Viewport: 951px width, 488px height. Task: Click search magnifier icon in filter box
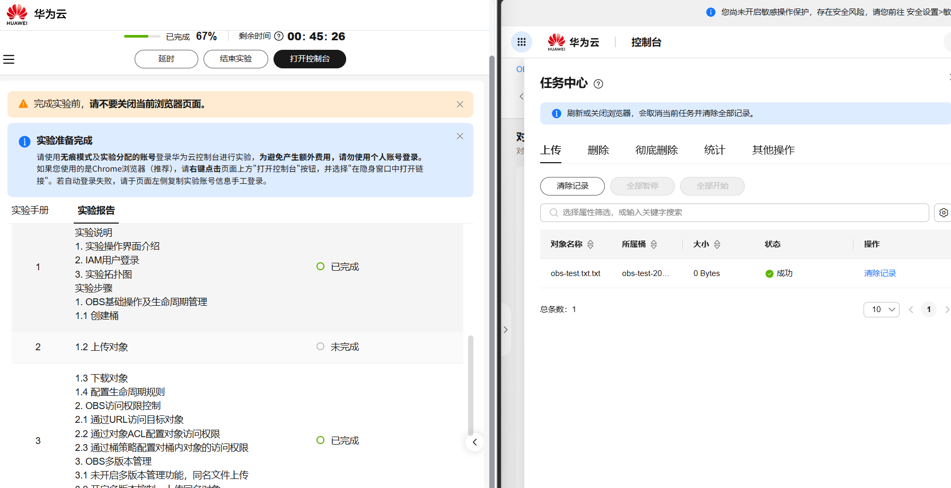coord(553,212)
